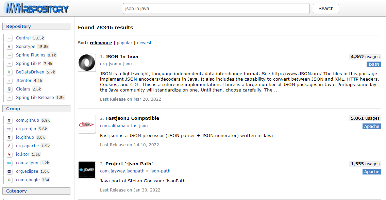Click the org.eclipse group icon

pos(10,171)
